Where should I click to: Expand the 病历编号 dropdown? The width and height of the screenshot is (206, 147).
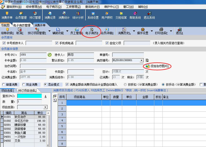[141, 60]
